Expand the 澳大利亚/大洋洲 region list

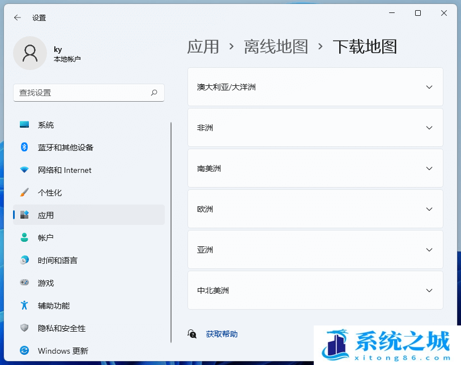point(429,87)
